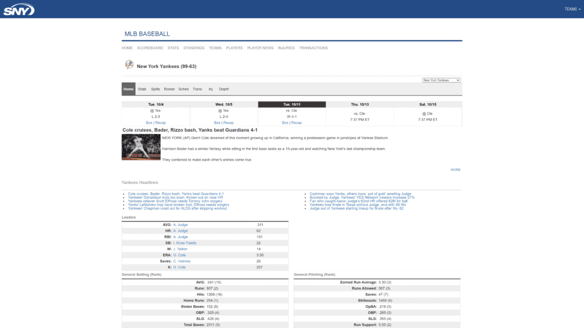
Task: Open the STANDINGS page
Action: click(194, 48)
